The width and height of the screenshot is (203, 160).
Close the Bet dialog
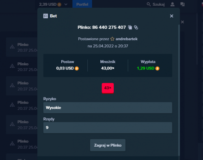[x=171, y=16]
